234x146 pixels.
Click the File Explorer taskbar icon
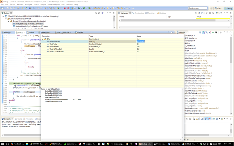click(x=27, y=144)
